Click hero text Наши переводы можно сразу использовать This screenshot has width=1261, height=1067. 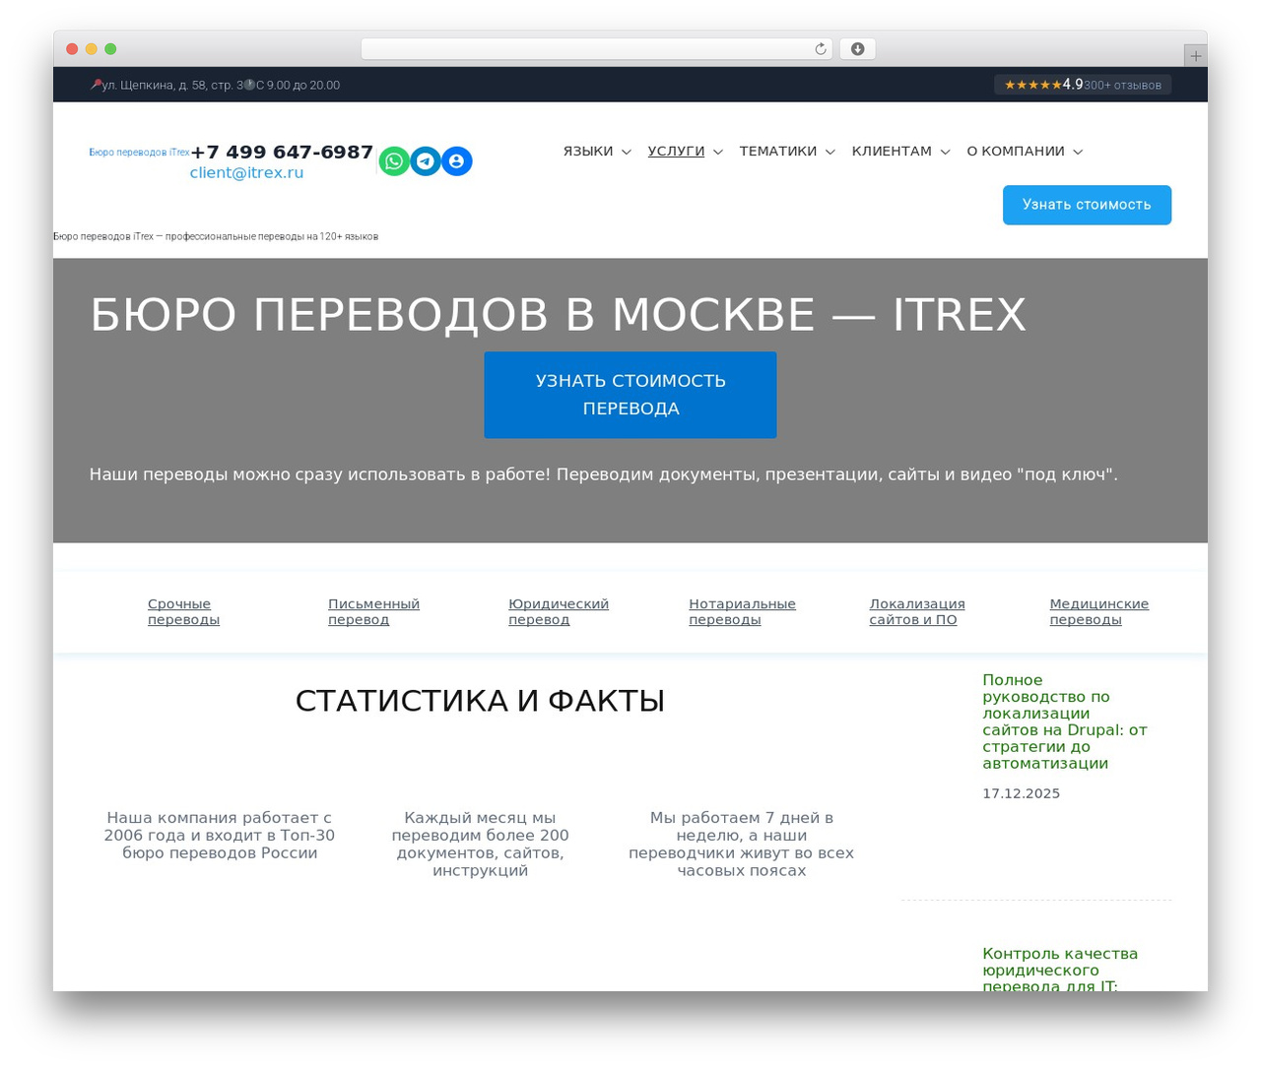click(603, 474)
